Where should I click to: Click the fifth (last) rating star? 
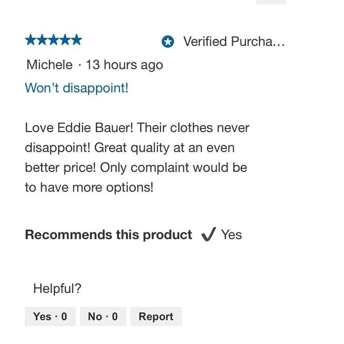pyautogui.click(x=76, y=40)
